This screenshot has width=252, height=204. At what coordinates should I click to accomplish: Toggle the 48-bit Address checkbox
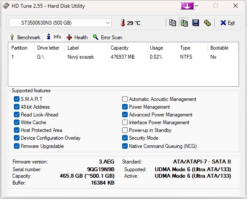[16, 107]
